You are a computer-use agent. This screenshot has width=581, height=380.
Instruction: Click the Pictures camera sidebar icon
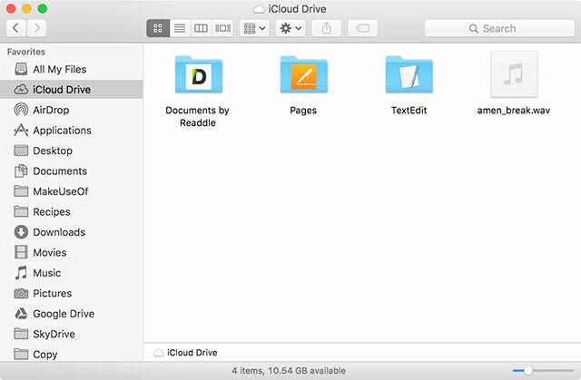tap(21, 294)
